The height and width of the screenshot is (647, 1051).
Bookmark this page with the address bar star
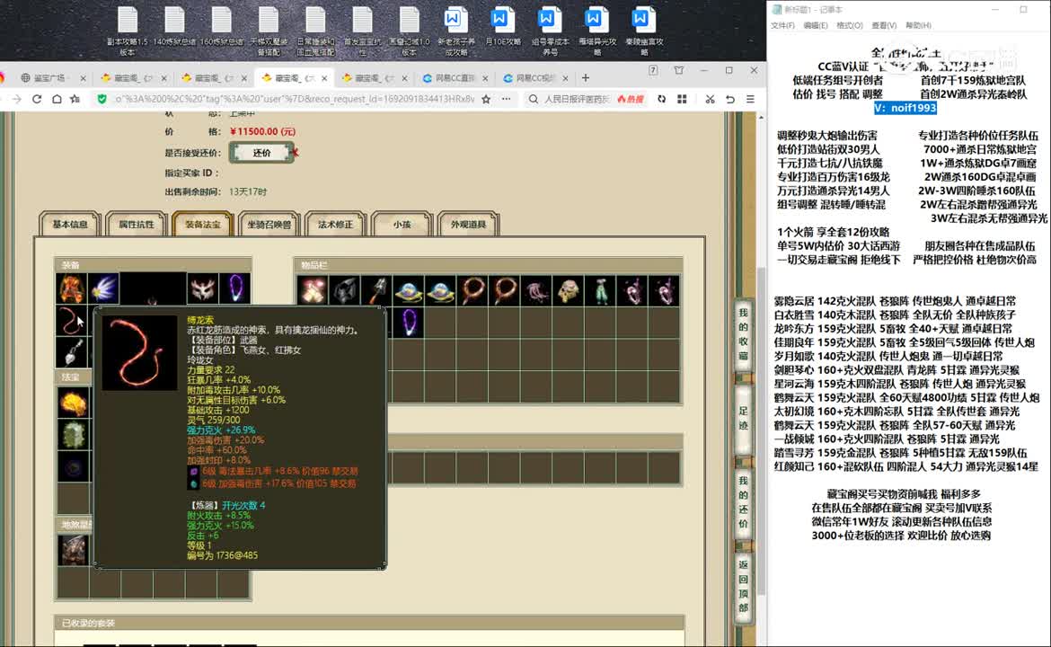tap(486, 99)
